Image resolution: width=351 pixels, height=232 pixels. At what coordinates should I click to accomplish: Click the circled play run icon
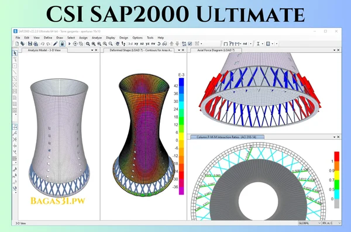(75, 44)
